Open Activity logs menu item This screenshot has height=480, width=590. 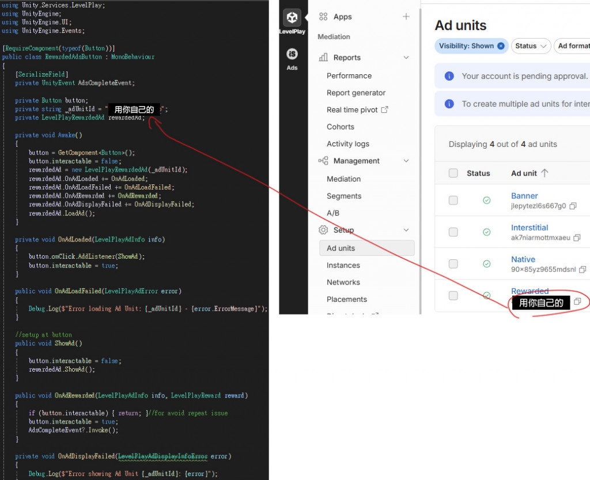coord(347,143)
